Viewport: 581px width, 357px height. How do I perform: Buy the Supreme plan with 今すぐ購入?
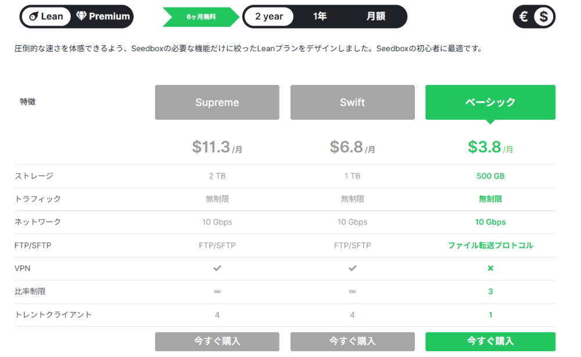point(217,341)
